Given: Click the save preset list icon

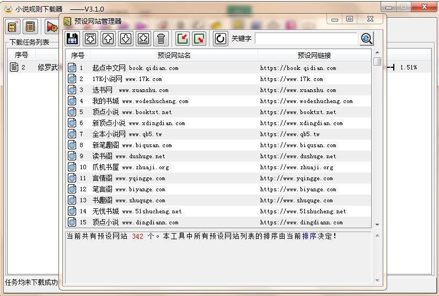Looking at the screenshot, I should (72, 39).
